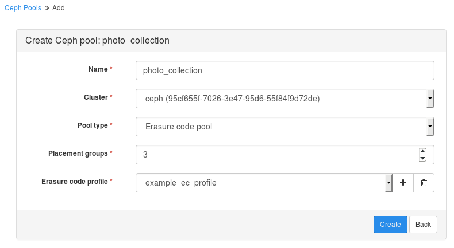The image size is (454, 248).
Task: Expand the Pool type dropdown
Action: (x=284, y=127)
